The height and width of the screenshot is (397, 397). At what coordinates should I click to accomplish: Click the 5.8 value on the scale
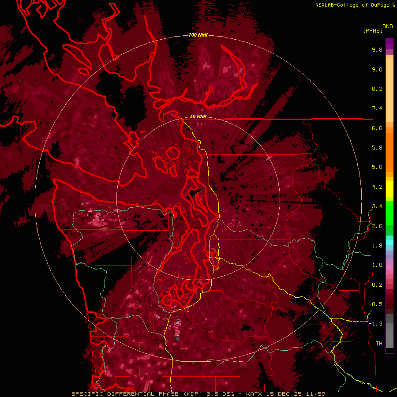tap(377, 148)
